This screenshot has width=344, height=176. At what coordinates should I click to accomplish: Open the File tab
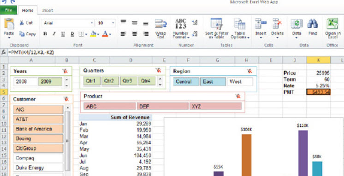pyautogui.click(x=8, y=10)
